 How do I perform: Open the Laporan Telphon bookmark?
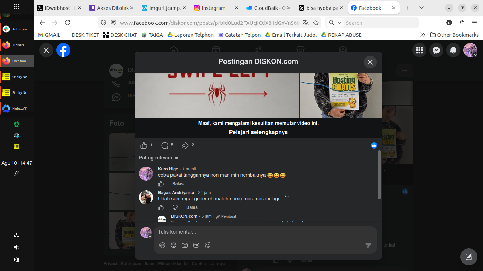tap(191, 35)
